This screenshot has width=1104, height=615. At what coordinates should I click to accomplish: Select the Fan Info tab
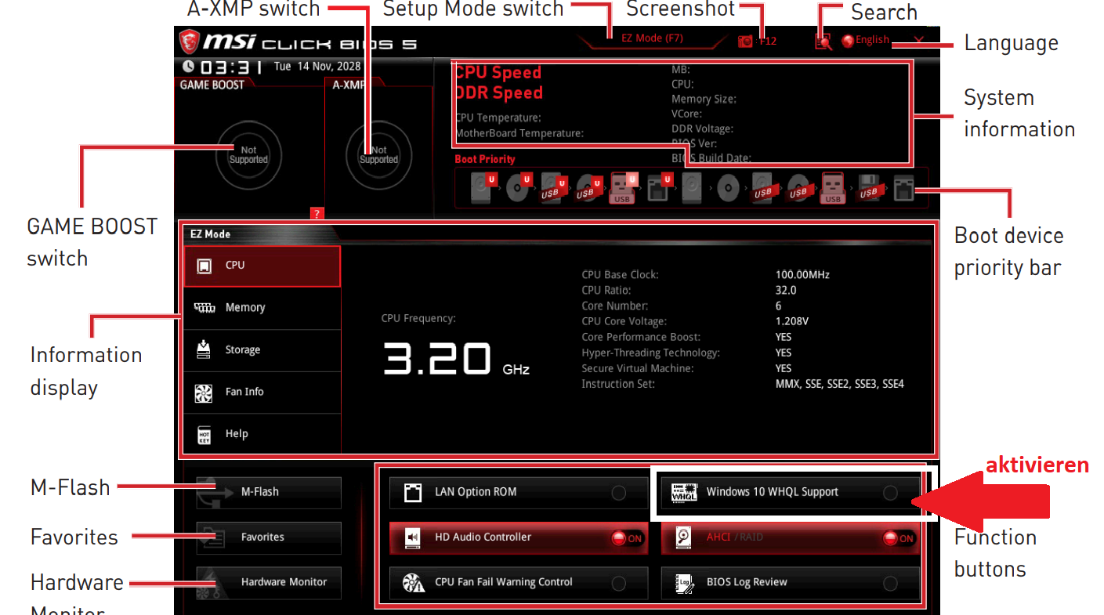[262, 392]
